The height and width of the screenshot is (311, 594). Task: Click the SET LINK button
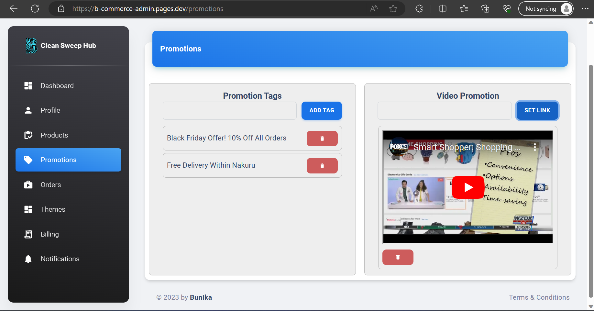point(537,110)
